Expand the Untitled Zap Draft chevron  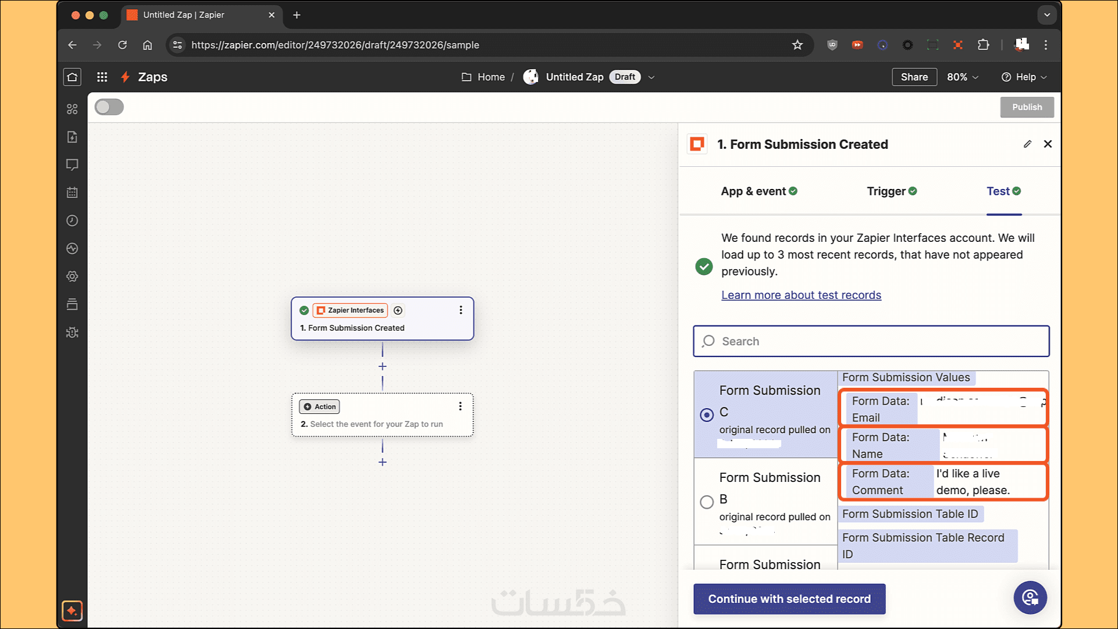(x=651, y=77)
